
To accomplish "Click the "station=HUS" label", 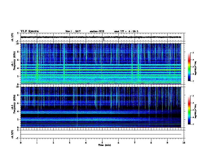I will point(97,31).
